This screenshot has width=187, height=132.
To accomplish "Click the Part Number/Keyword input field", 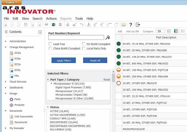I will coord(76,37).
